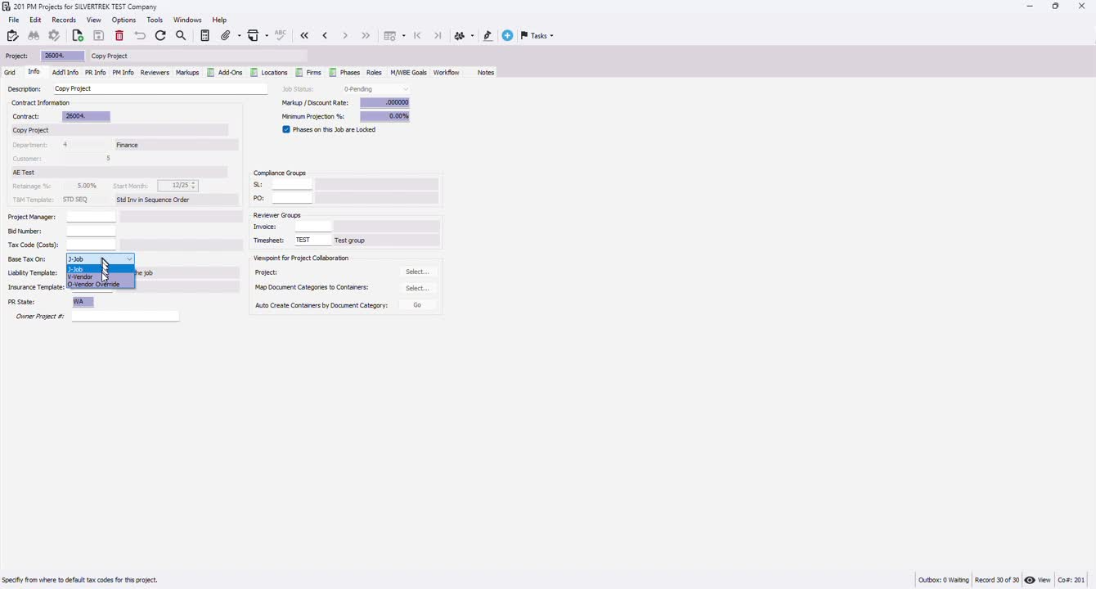This screenshot has width=1096, height=589.
Task: Open the group people icon dropdown arrow
Action: coord(472,36)
